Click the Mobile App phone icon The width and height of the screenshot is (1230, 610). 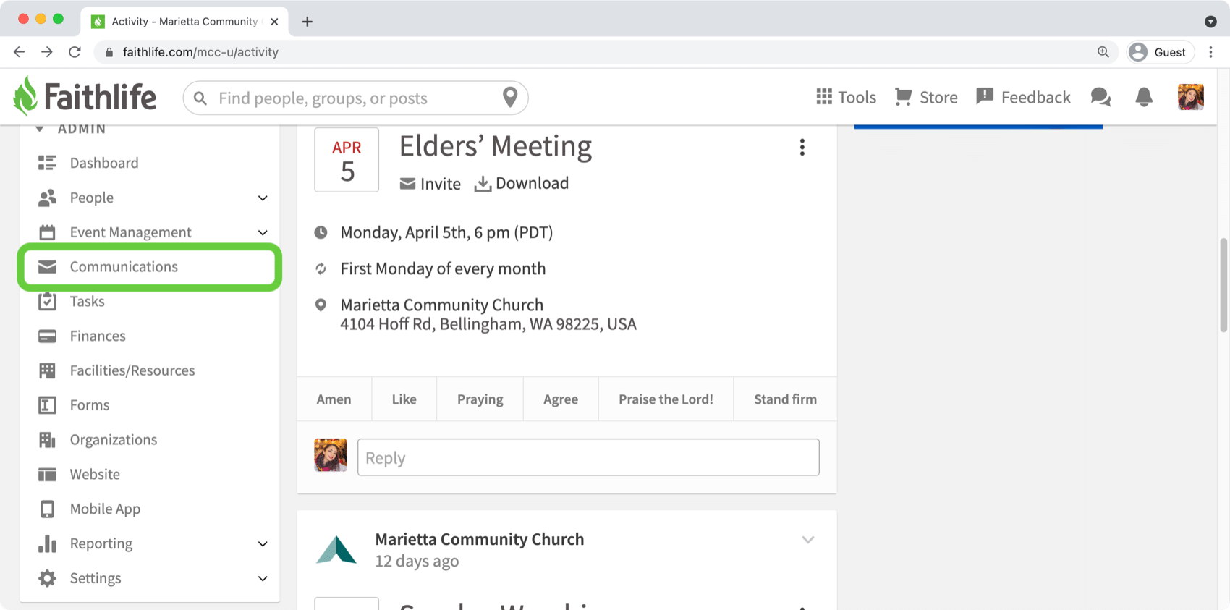[47, 509]
